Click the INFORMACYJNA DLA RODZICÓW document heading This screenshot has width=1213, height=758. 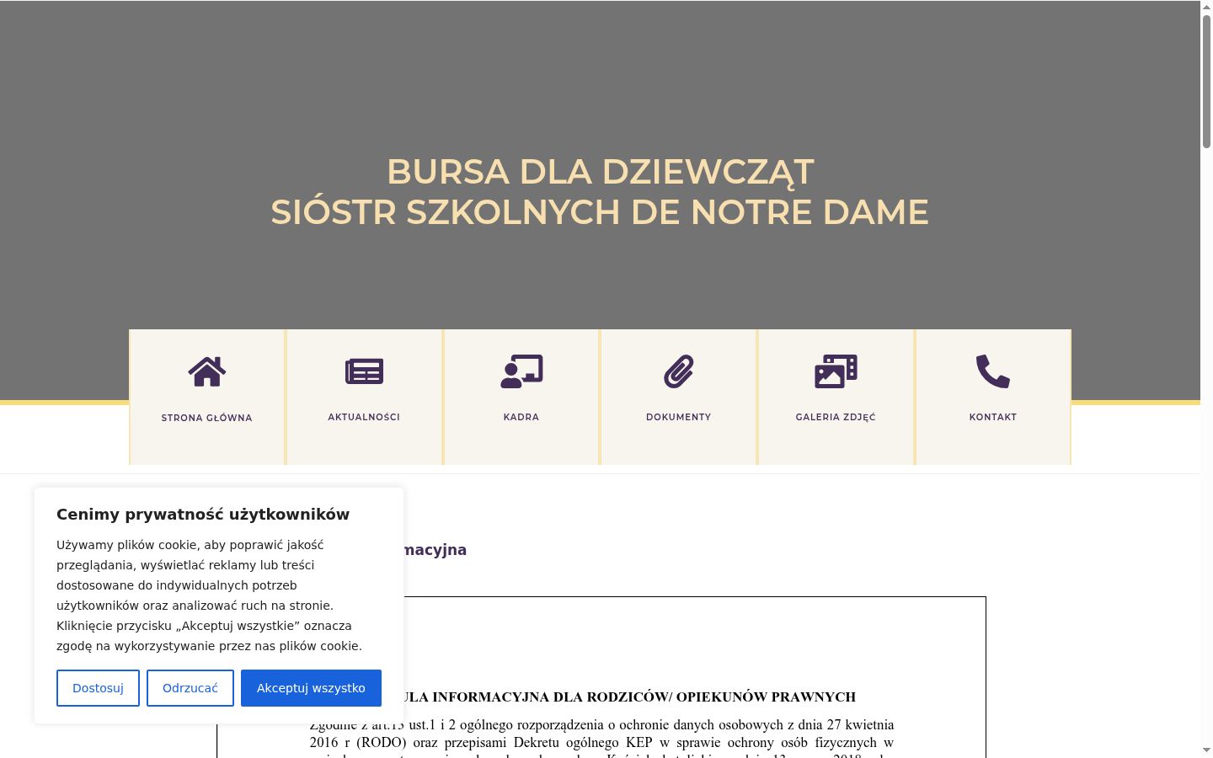(x=630, y=697)
